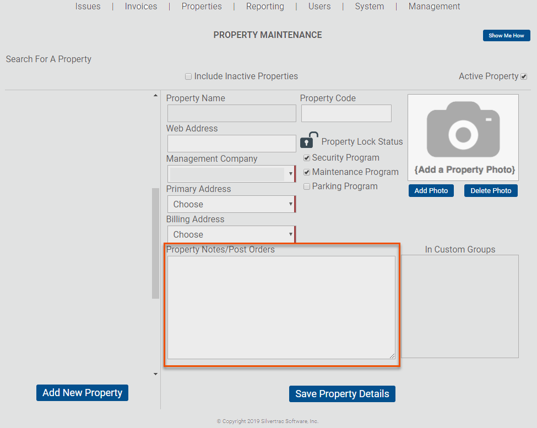Open the Billing Address Choose dropdown

[231, 234]
